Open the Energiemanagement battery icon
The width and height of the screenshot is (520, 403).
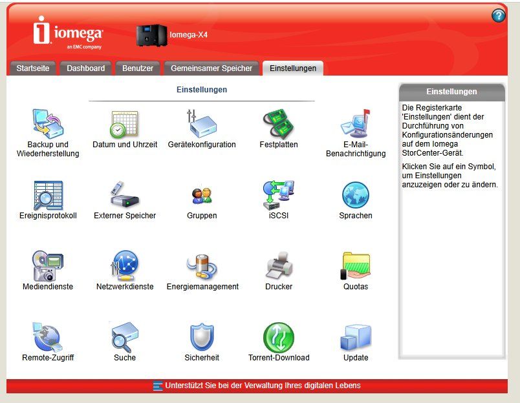coord(202,267)
